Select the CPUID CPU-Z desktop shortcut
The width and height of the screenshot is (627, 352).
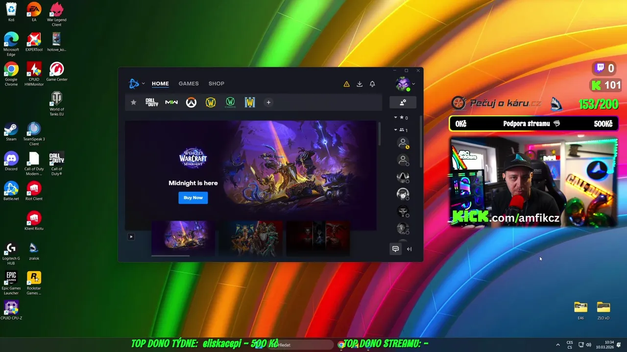(11, 310)
